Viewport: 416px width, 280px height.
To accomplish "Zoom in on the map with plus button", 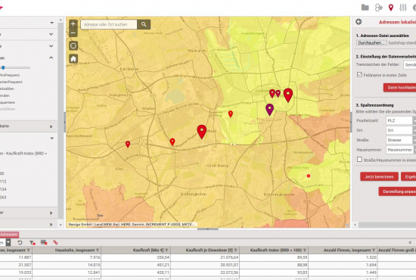I will pos(73,24).
